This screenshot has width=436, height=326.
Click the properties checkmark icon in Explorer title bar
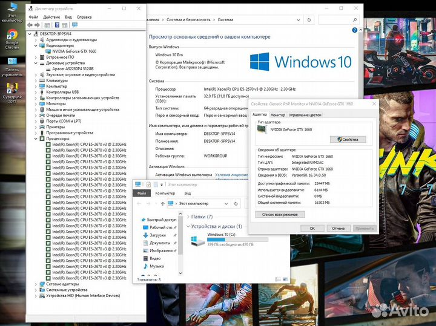[148, 184]
